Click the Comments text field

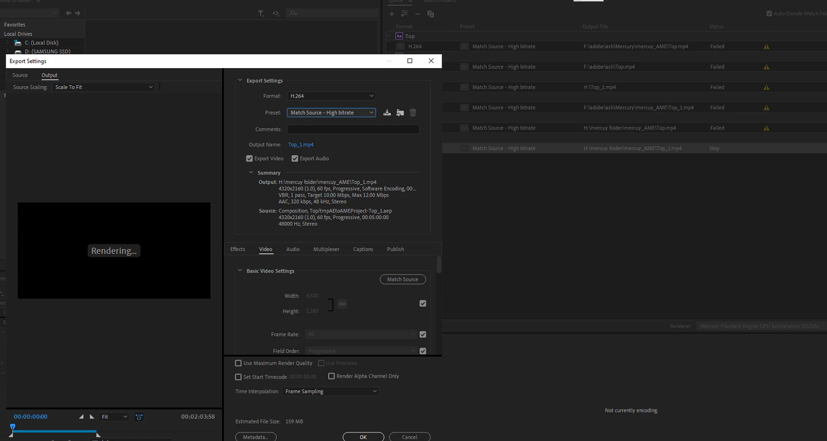click(x=353, y=130)
